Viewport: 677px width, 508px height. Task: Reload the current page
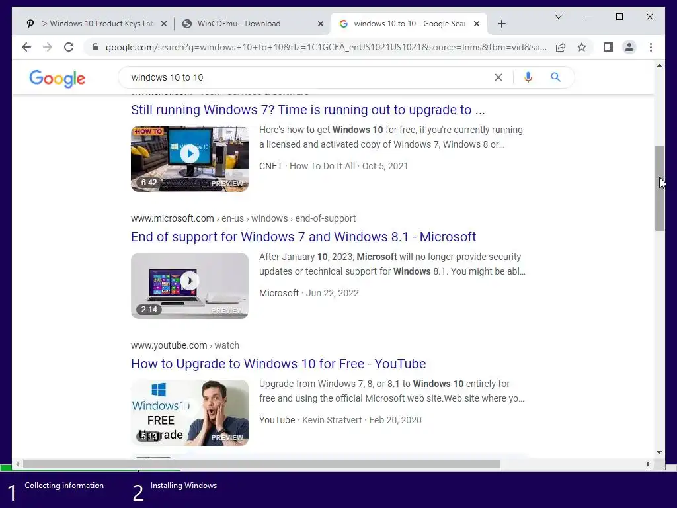[69, 47]
